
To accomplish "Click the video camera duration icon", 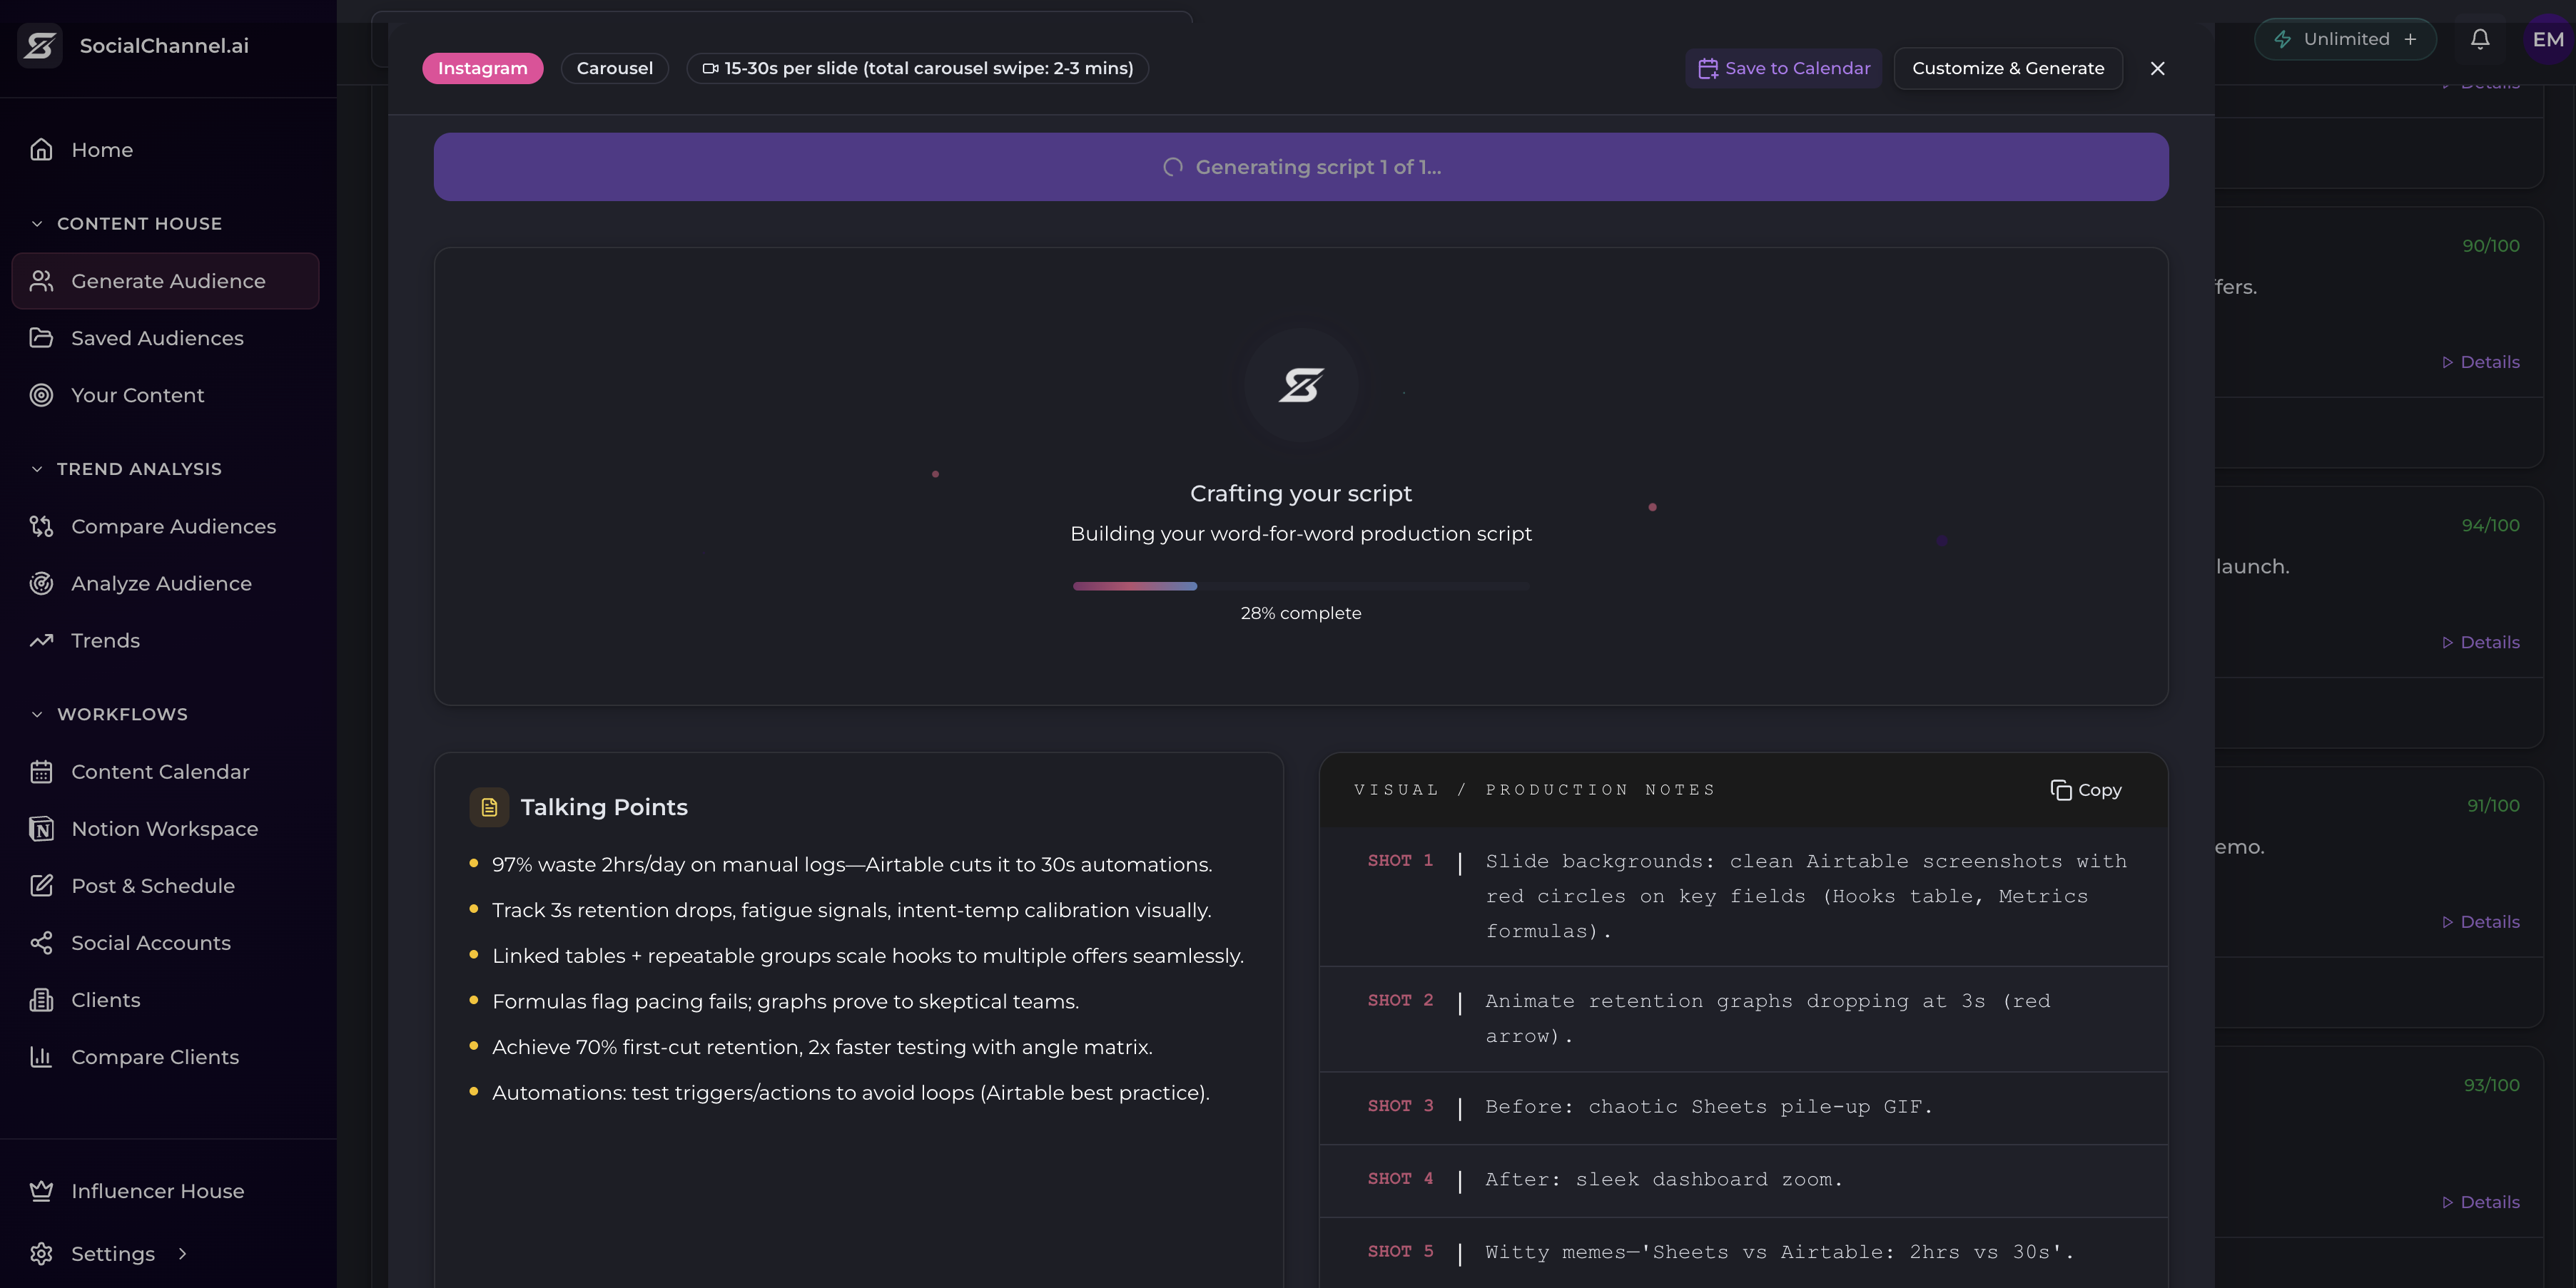I will [x=710, y=68].
